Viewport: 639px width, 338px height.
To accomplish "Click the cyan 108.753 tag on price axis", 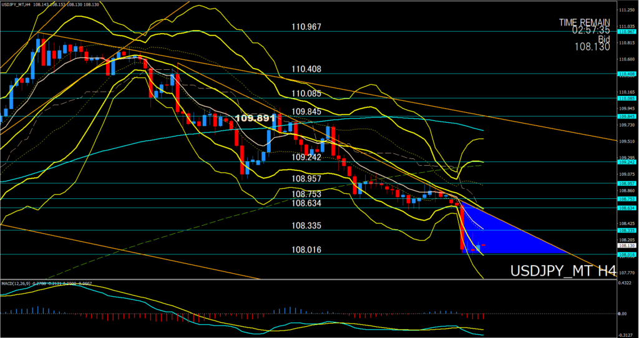I will point(627,199).
